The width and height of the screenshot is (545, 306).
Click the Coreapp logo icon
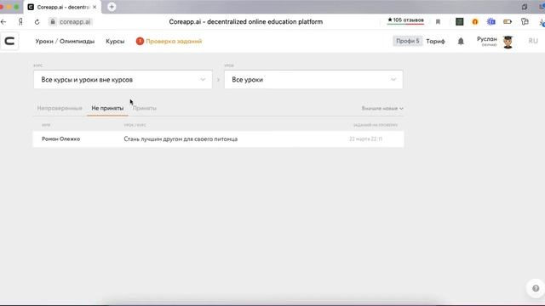click(9, 42)
